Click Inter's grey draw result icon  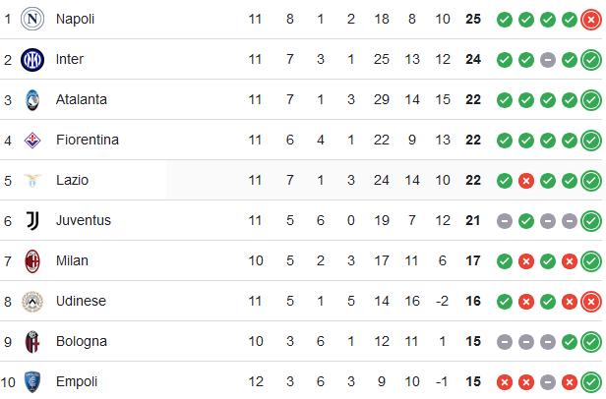coord(548,60)
